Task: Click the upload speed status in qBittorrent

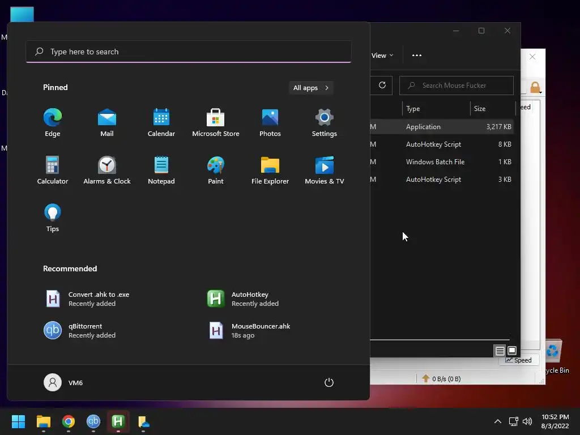Action: click(441, 379)
